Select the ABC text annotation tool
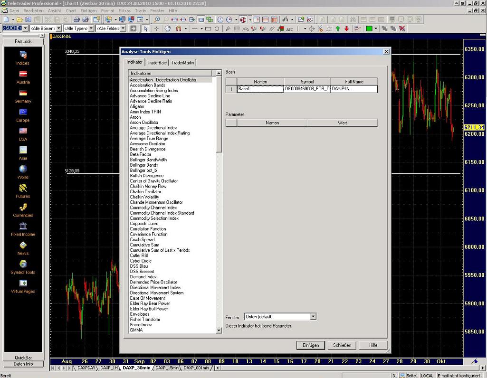 click(x=289, y=29)
